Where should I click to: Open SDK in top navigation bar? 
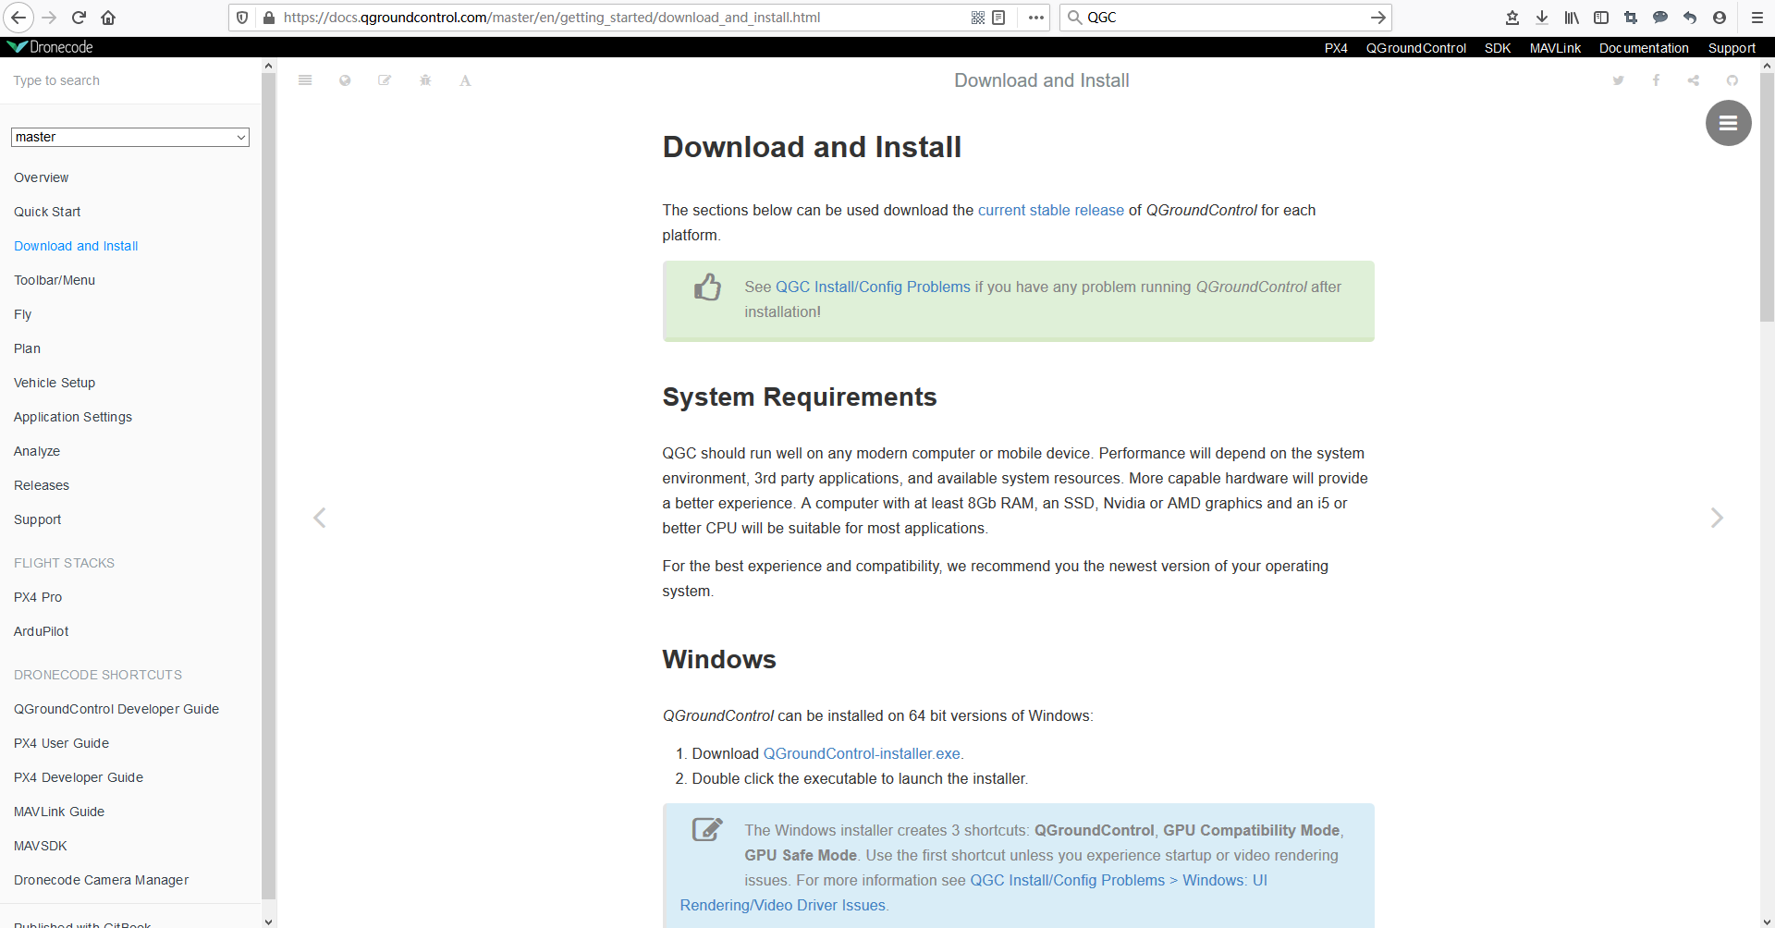(x=1498, y=48)
